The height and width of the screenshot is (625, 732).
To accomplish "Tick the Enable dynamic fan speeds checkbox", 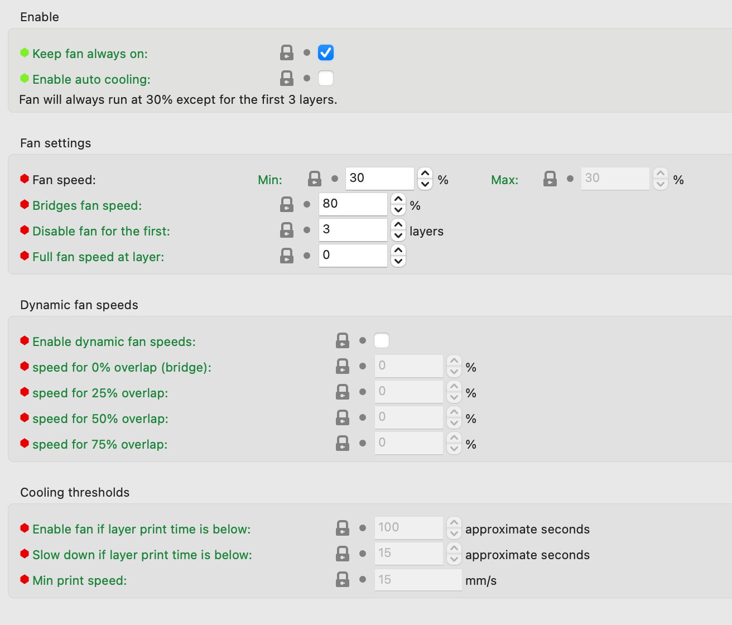I will coord(382,341).
